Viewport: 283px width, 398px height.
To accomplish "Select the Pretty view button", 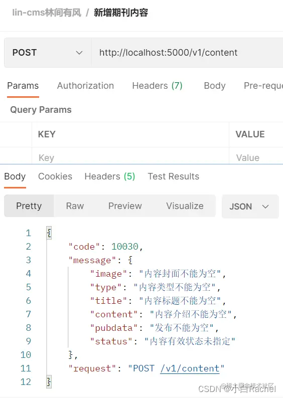I will (29, 206).
